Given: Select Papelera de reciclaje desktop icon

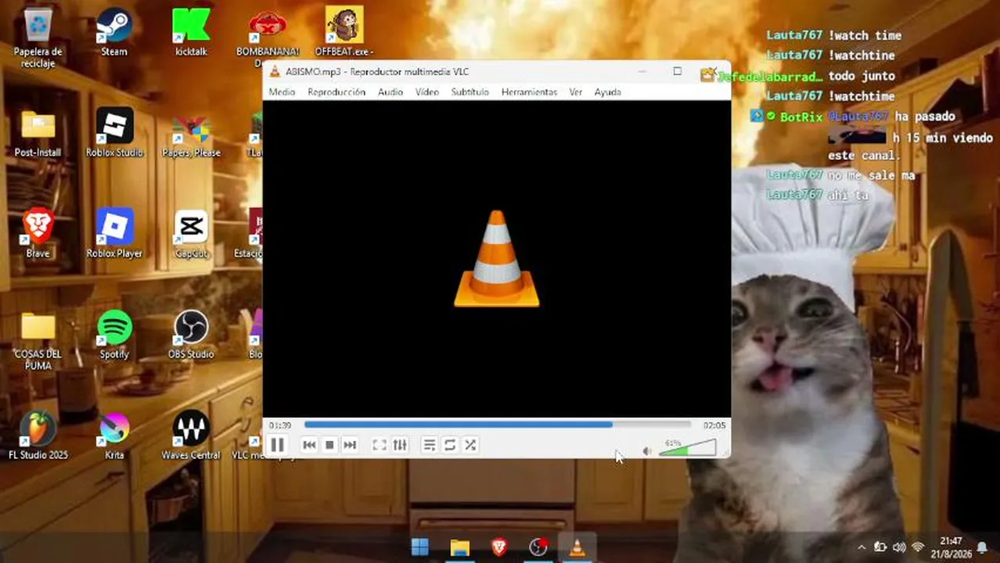Looking at the screenshot, I should (38, 39).
